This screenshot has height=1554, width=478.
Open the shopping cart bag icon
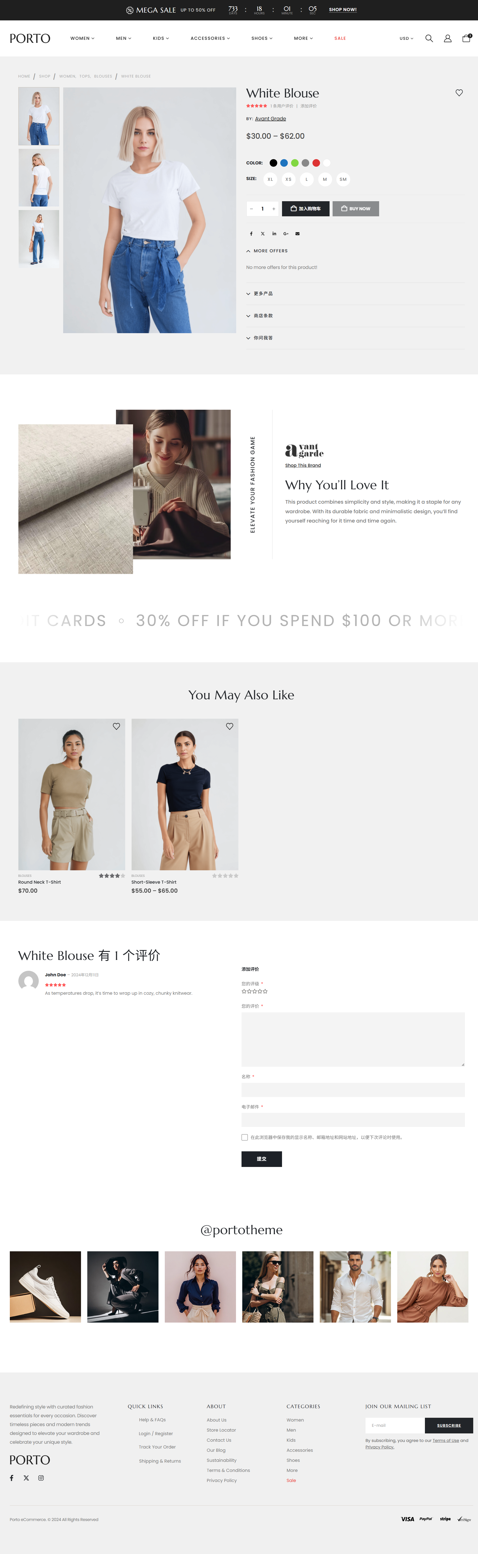click(466, 38)
